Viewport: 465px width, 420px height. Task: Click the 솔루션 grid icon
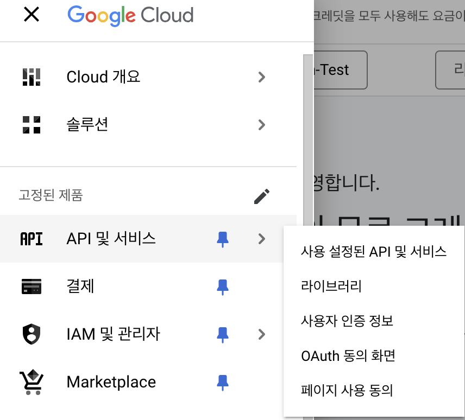(x=32, y=125)
